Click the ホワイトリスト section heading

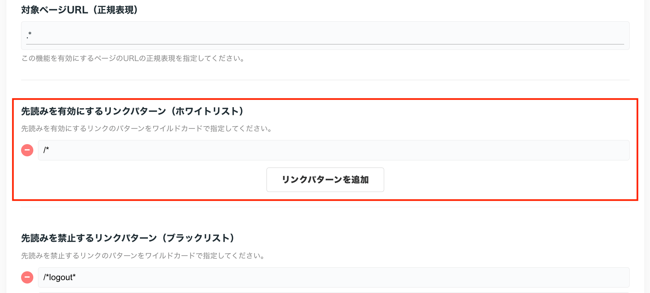pyautogui.click(x=133, y=111)
